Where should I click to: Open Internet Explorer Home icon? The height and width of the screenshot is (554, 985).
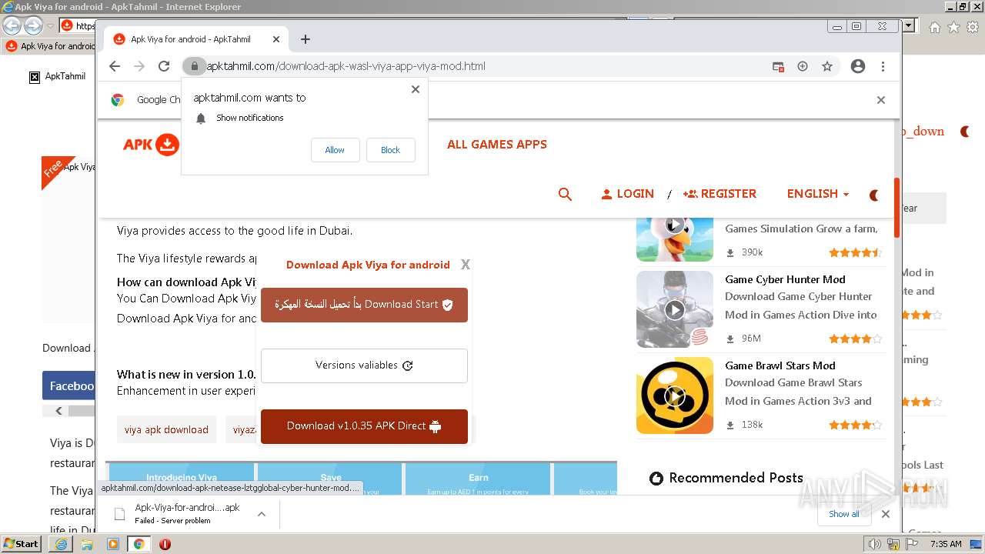(x=934, y=27)
